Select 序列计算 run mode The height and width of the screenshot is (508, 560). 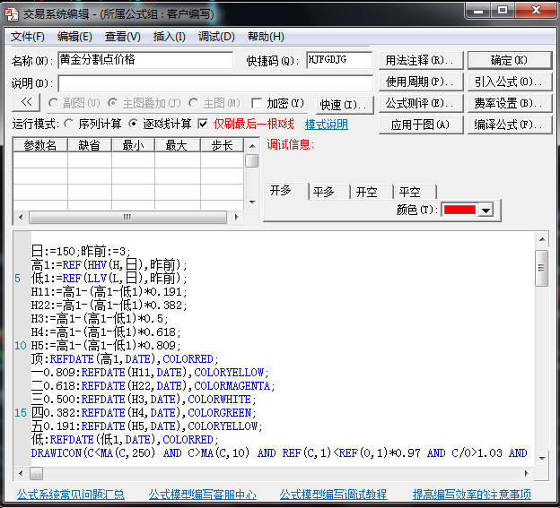pos(68,124)
